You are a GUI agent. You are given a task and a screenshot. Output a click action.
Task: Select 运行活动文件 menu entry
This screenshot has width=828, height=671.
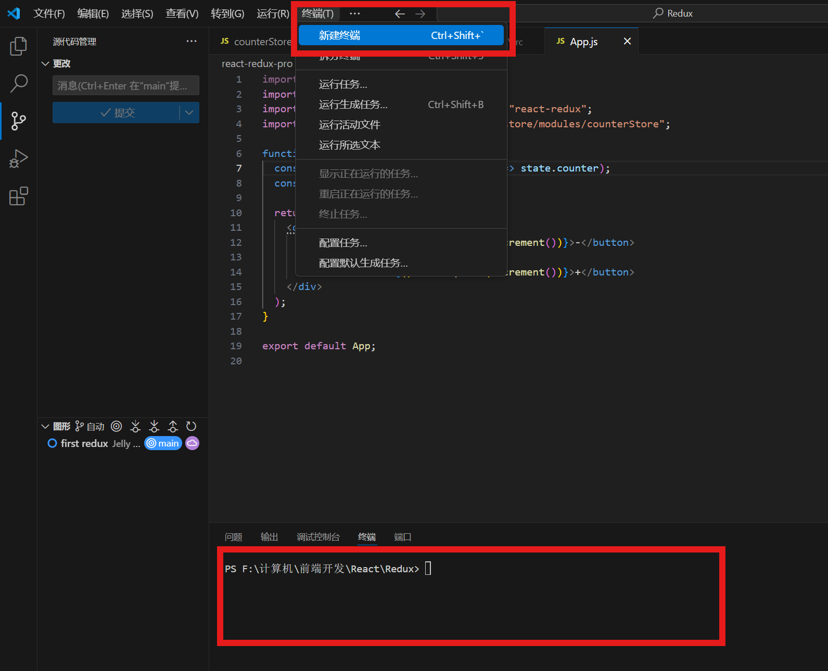click(x=401, y=125)
